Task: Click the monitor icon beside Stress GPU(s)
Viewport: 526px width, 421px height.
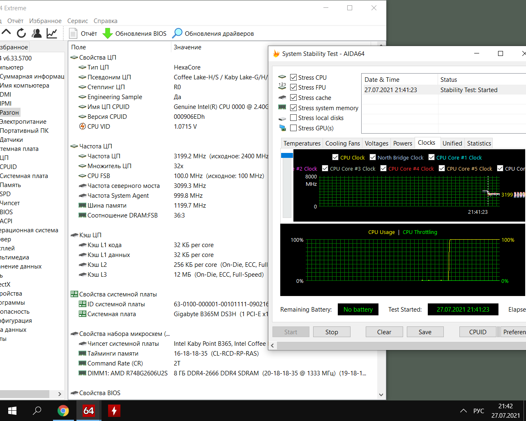Action: tap(282, 128)
